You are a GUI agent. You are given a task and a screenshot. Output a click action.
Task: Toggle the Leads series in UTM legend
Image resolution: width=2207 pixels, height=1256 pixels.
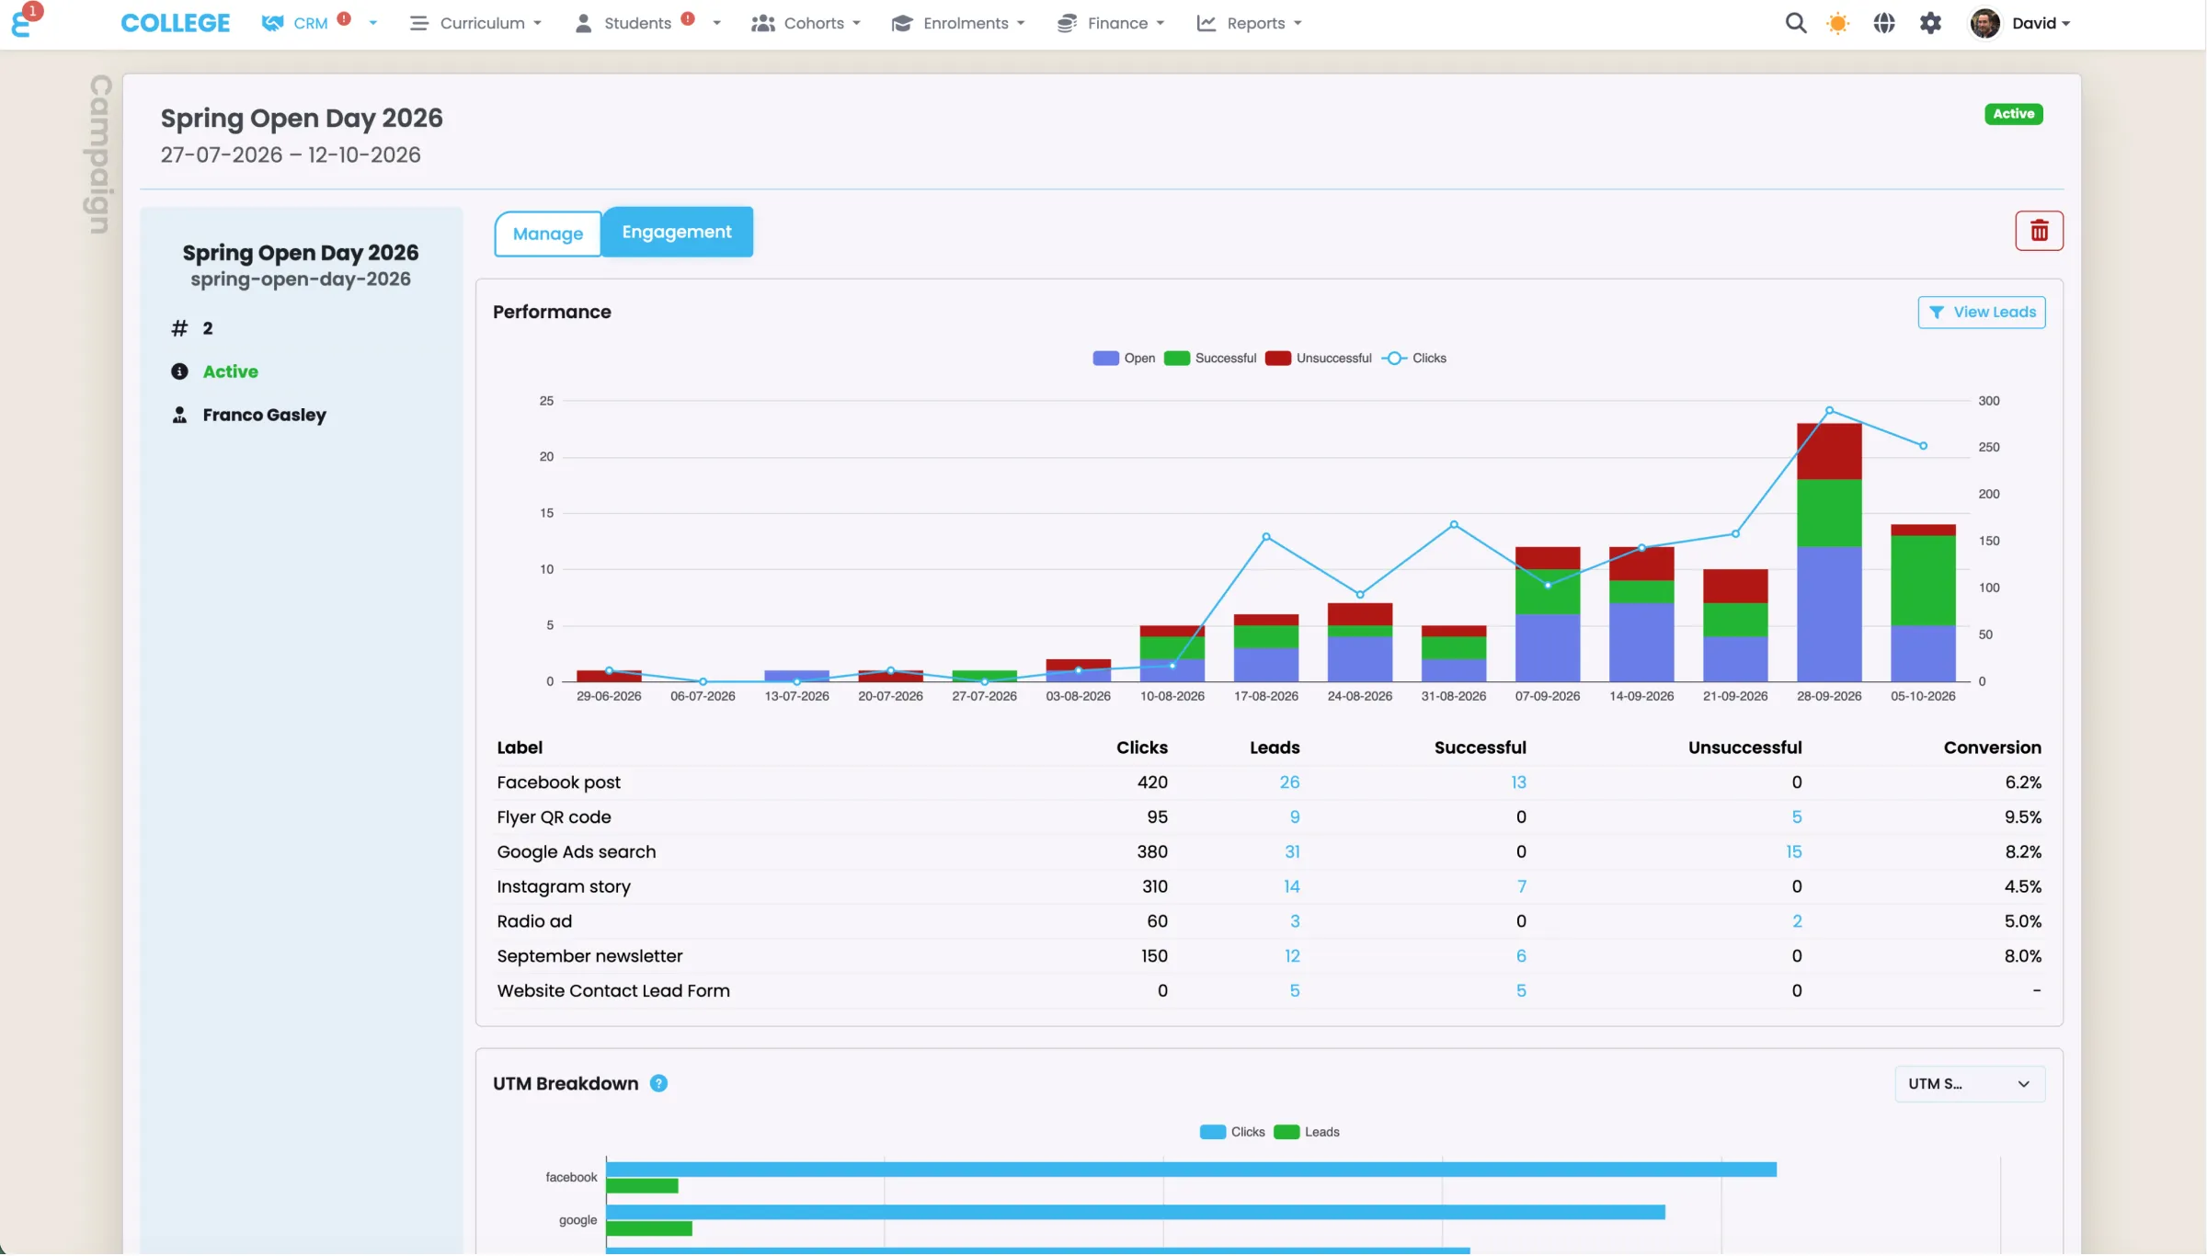pos(1307,1132)
